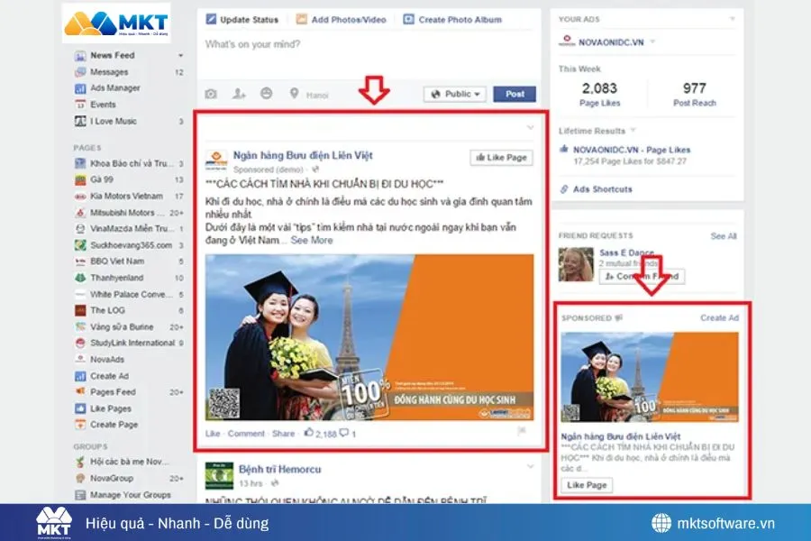Screen dimensions: 811x541
Task: Select the Create Photo Album tab
Action: 452,19
